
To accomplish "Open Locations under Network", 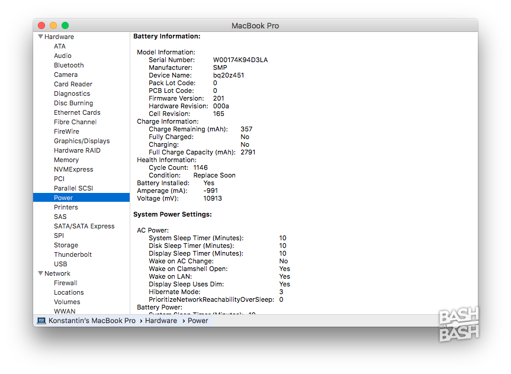I will point(69,292).
